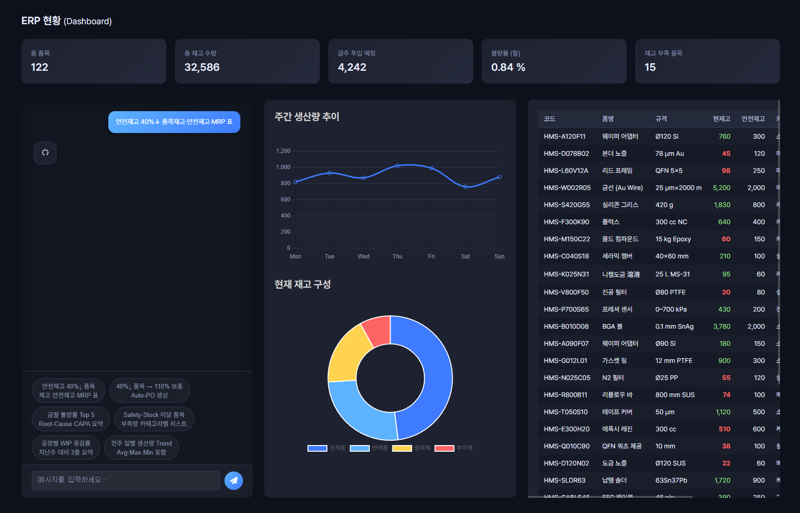
Task: Click the 안전재고 column header
Action: click(753, 119)
